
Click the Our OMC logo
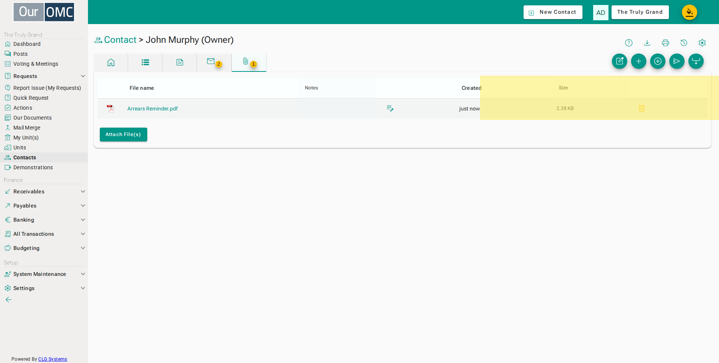click(44, 12)
